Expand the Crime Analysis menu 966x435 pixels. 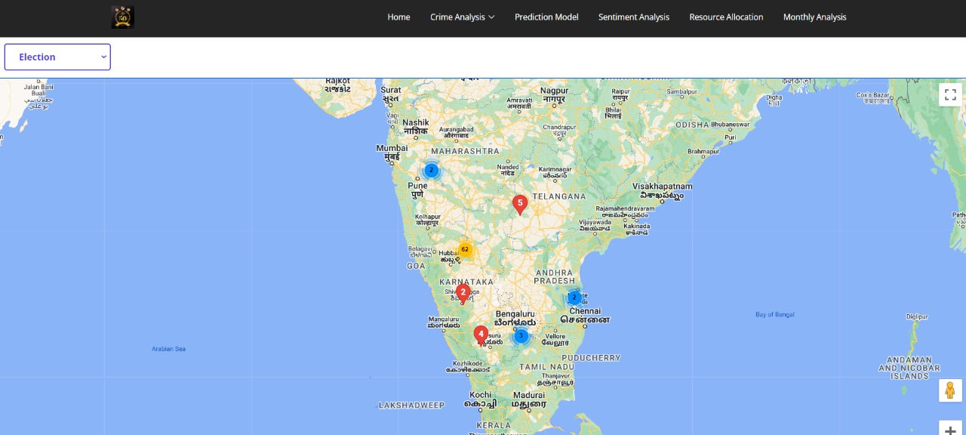pyautogui.click(x=462, y=17)
